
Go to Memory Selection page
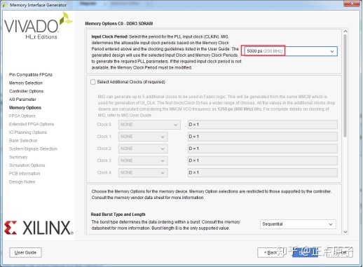[26, 83]
